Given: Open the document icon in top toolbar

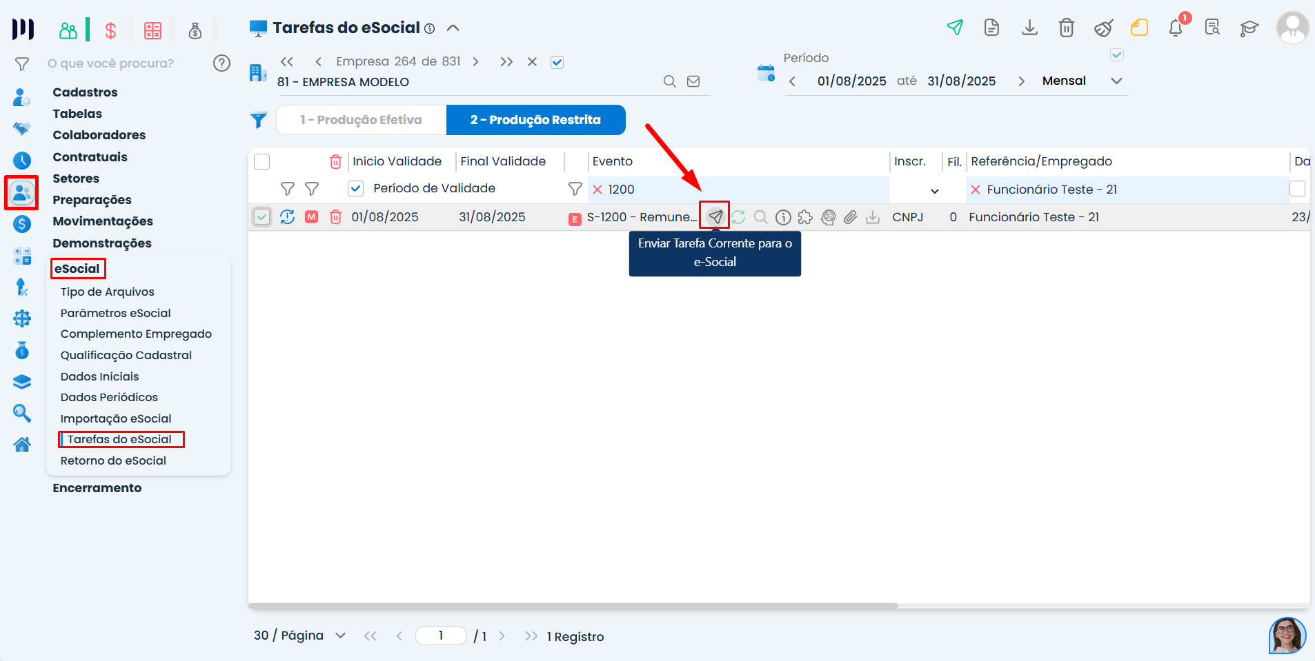Looking at the screenshot, I should [x=991, y=28].
